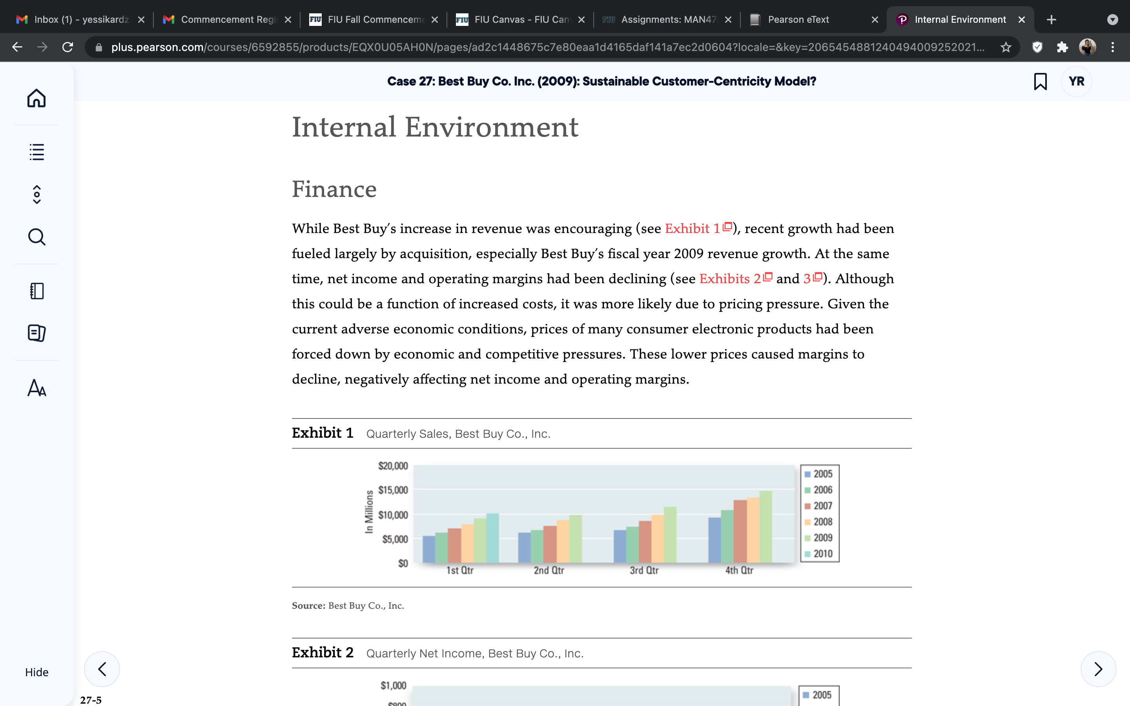The image size is (1130, 706).
Task: Click the browser address bar URL
Action: (x=547, y=47)
